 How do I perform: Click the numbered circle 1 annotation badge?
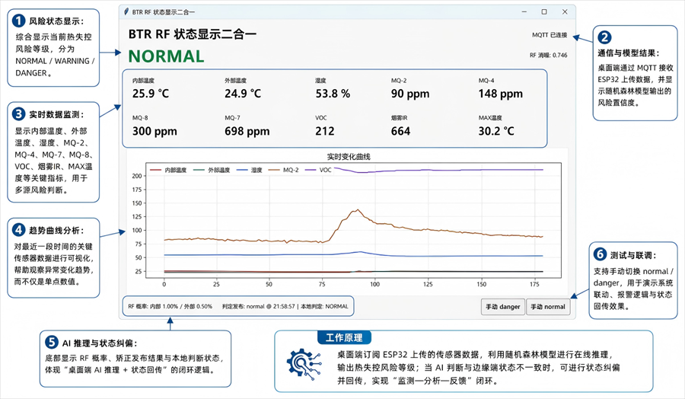point(19,21)
